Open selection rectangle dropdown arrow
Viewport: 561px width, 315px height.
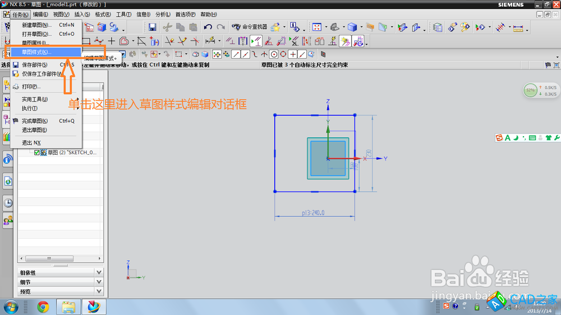[x=186, y=55]
